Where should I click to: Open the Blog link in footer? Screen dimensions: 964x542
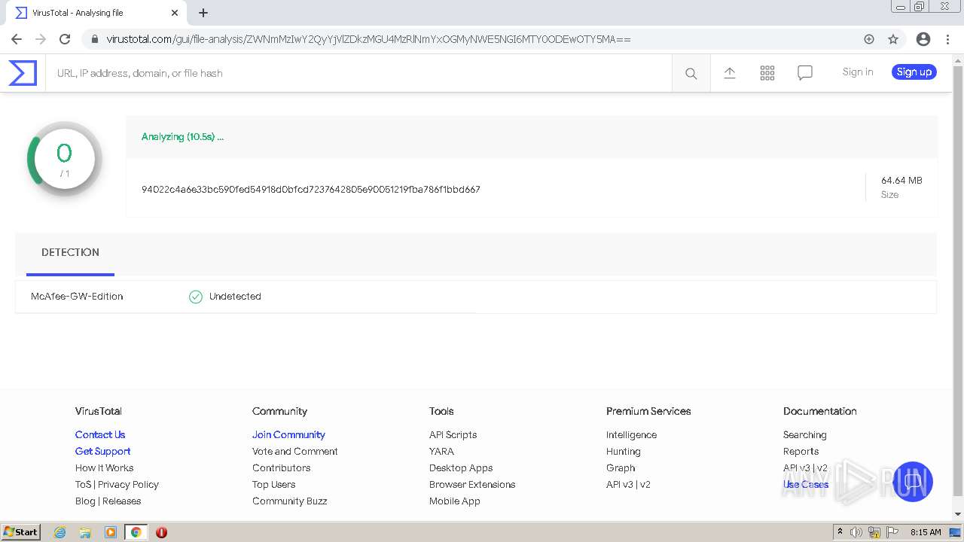click(85, 501)
